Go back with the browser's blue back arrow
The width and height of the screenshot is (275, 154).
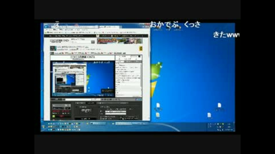[46, 27]
